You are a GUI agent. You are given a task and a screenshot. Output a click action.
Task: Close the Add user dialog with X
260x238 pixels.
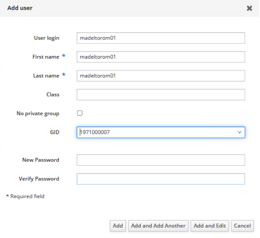pyautogui.click(x=249, y=8)
